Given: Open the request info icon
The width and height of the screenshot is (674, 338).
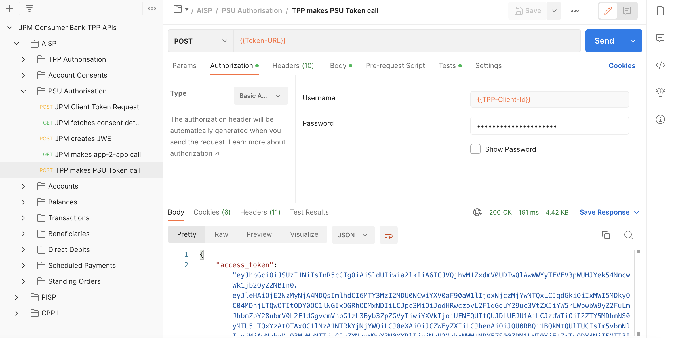Looking at the screenshot, I should (x=660, y=119).
